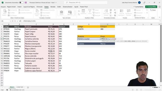Click the zoom slider at bottom right

point(150,90)
